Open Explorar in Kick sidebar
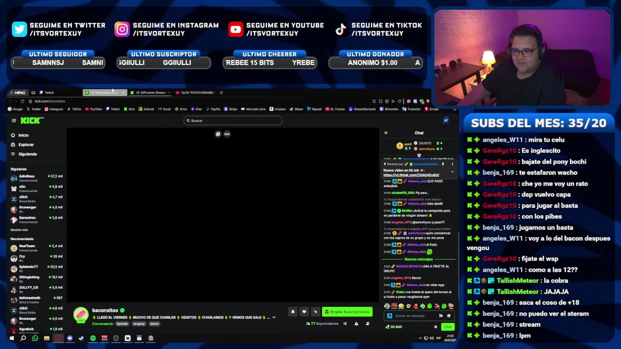The width and height of the screenshot is (621, 349). pyautogui.click(x=22, y=144)
